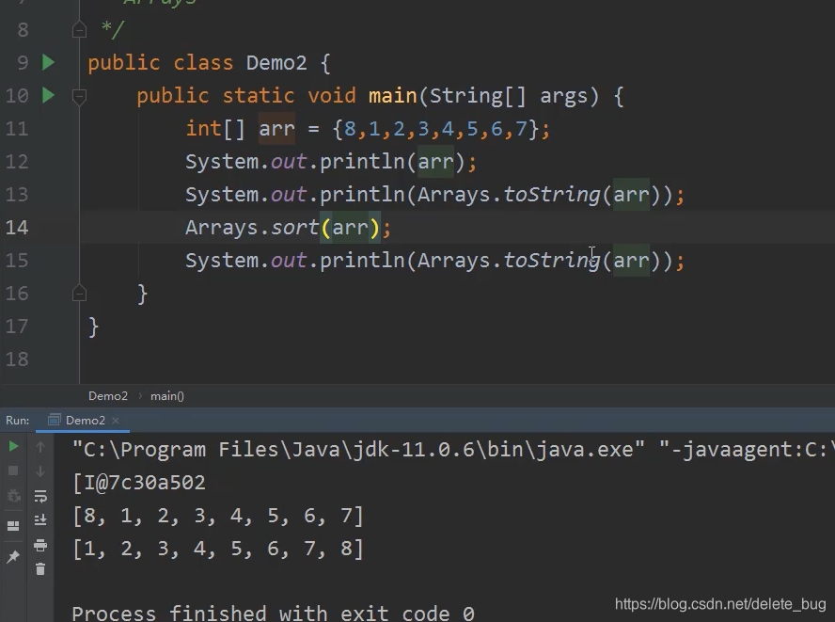Screen dimensions: 835x622
Task: Select the line 18 number in the gutter
Action: (17, 359)
